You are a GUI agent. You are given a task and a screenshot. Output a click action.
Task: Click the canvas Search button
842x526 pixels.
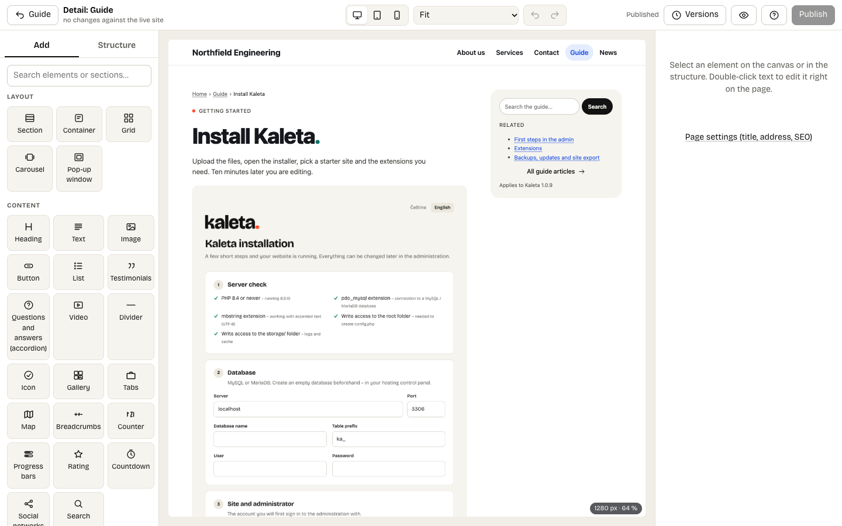pos(597,106)
